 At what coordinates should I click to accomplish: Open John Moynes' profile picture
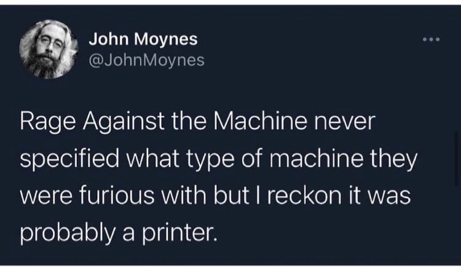[49, 49]
